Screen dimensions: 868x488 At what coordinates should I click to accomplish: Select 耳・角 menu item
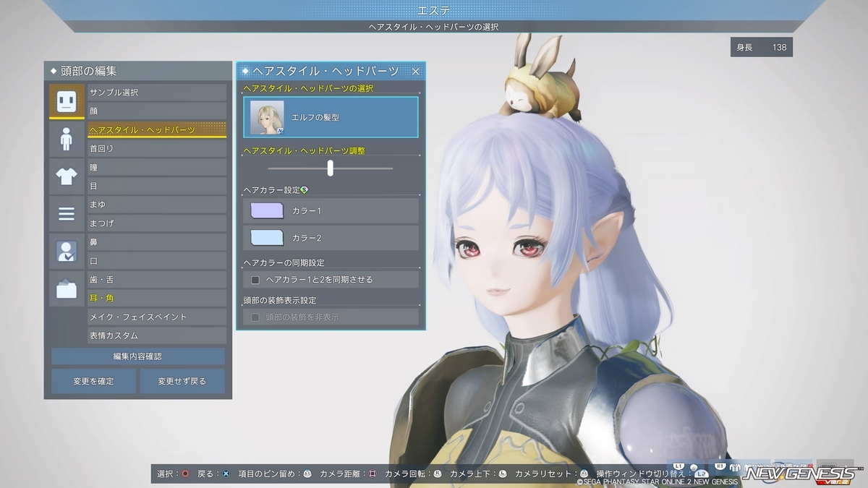157,298
